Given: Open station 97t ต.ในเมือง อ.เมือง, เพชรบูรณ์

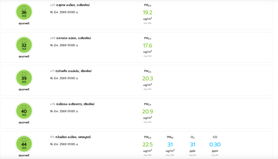Looking at the screenshot, I should click(x=70, y=137).
